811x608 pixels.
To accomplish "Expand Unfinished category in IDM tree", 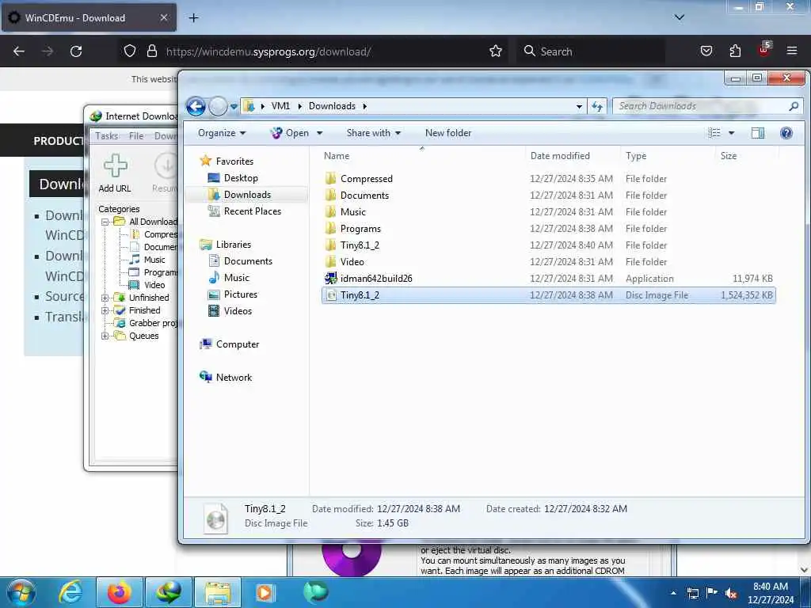I will coord(105,298).
